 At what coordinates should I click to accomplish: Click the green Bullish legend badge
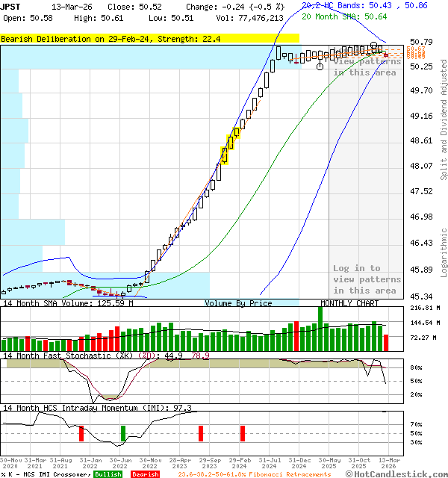tap(108, 474)
